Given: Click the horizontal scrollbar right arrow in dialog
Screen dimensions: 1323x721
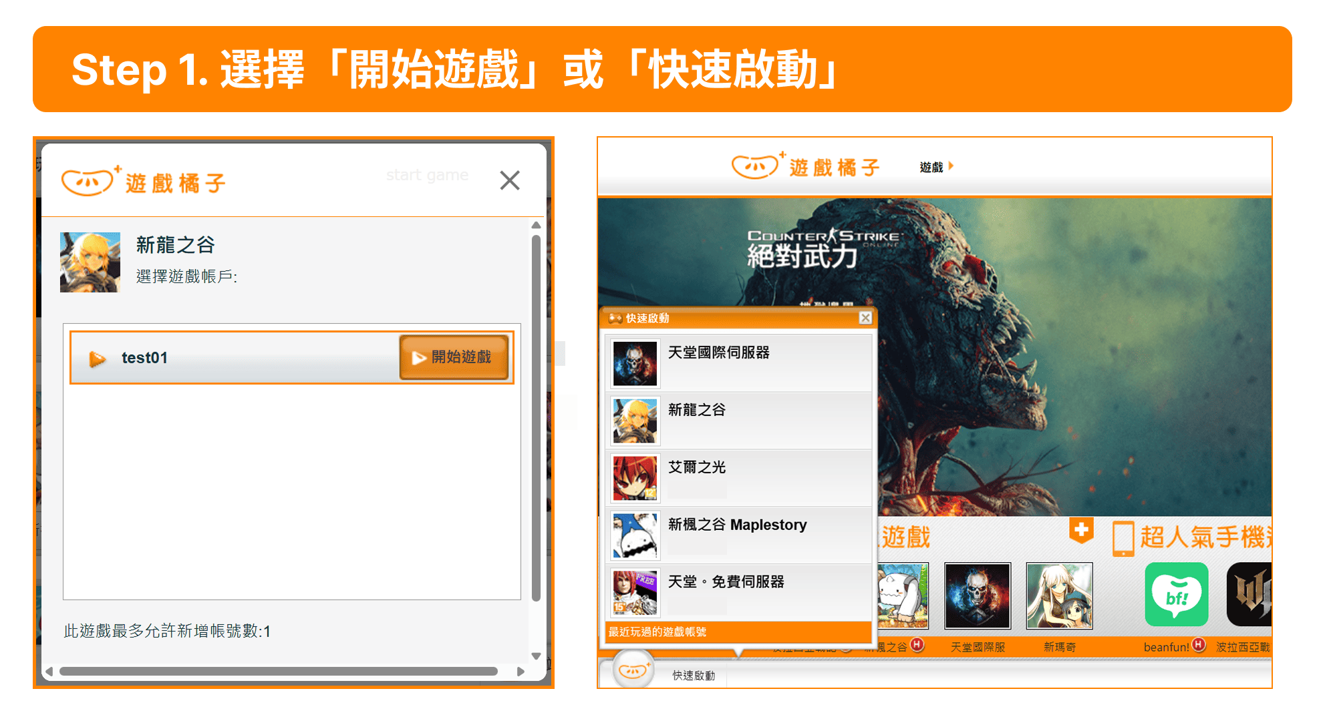Looking at the screenshot, I should pos(521,672).
